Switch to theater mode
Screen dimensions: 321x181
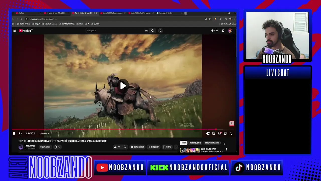(225, 133)
